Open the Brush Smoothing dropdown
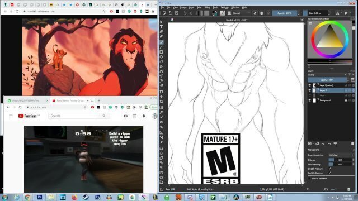Viewport: 358px width, 201px height. (341, 155)
